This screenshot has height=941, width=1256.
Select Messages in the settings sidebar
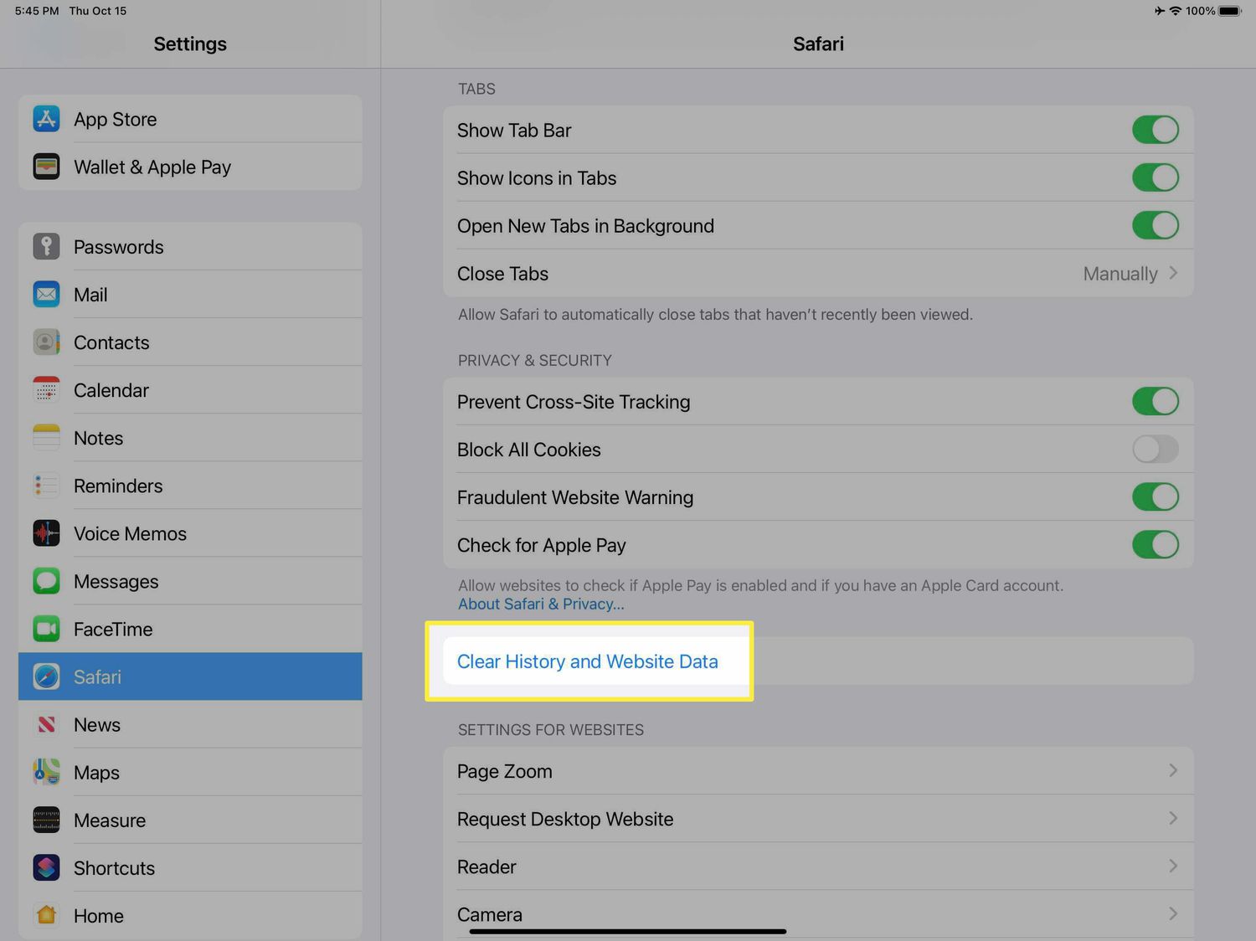[116, 581]
